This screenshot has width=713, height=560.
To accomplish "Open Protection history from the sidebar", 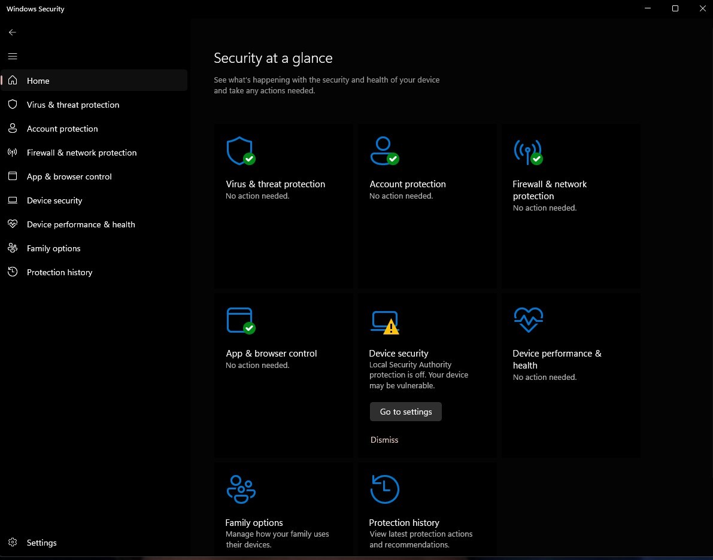I will pos(94,272).
